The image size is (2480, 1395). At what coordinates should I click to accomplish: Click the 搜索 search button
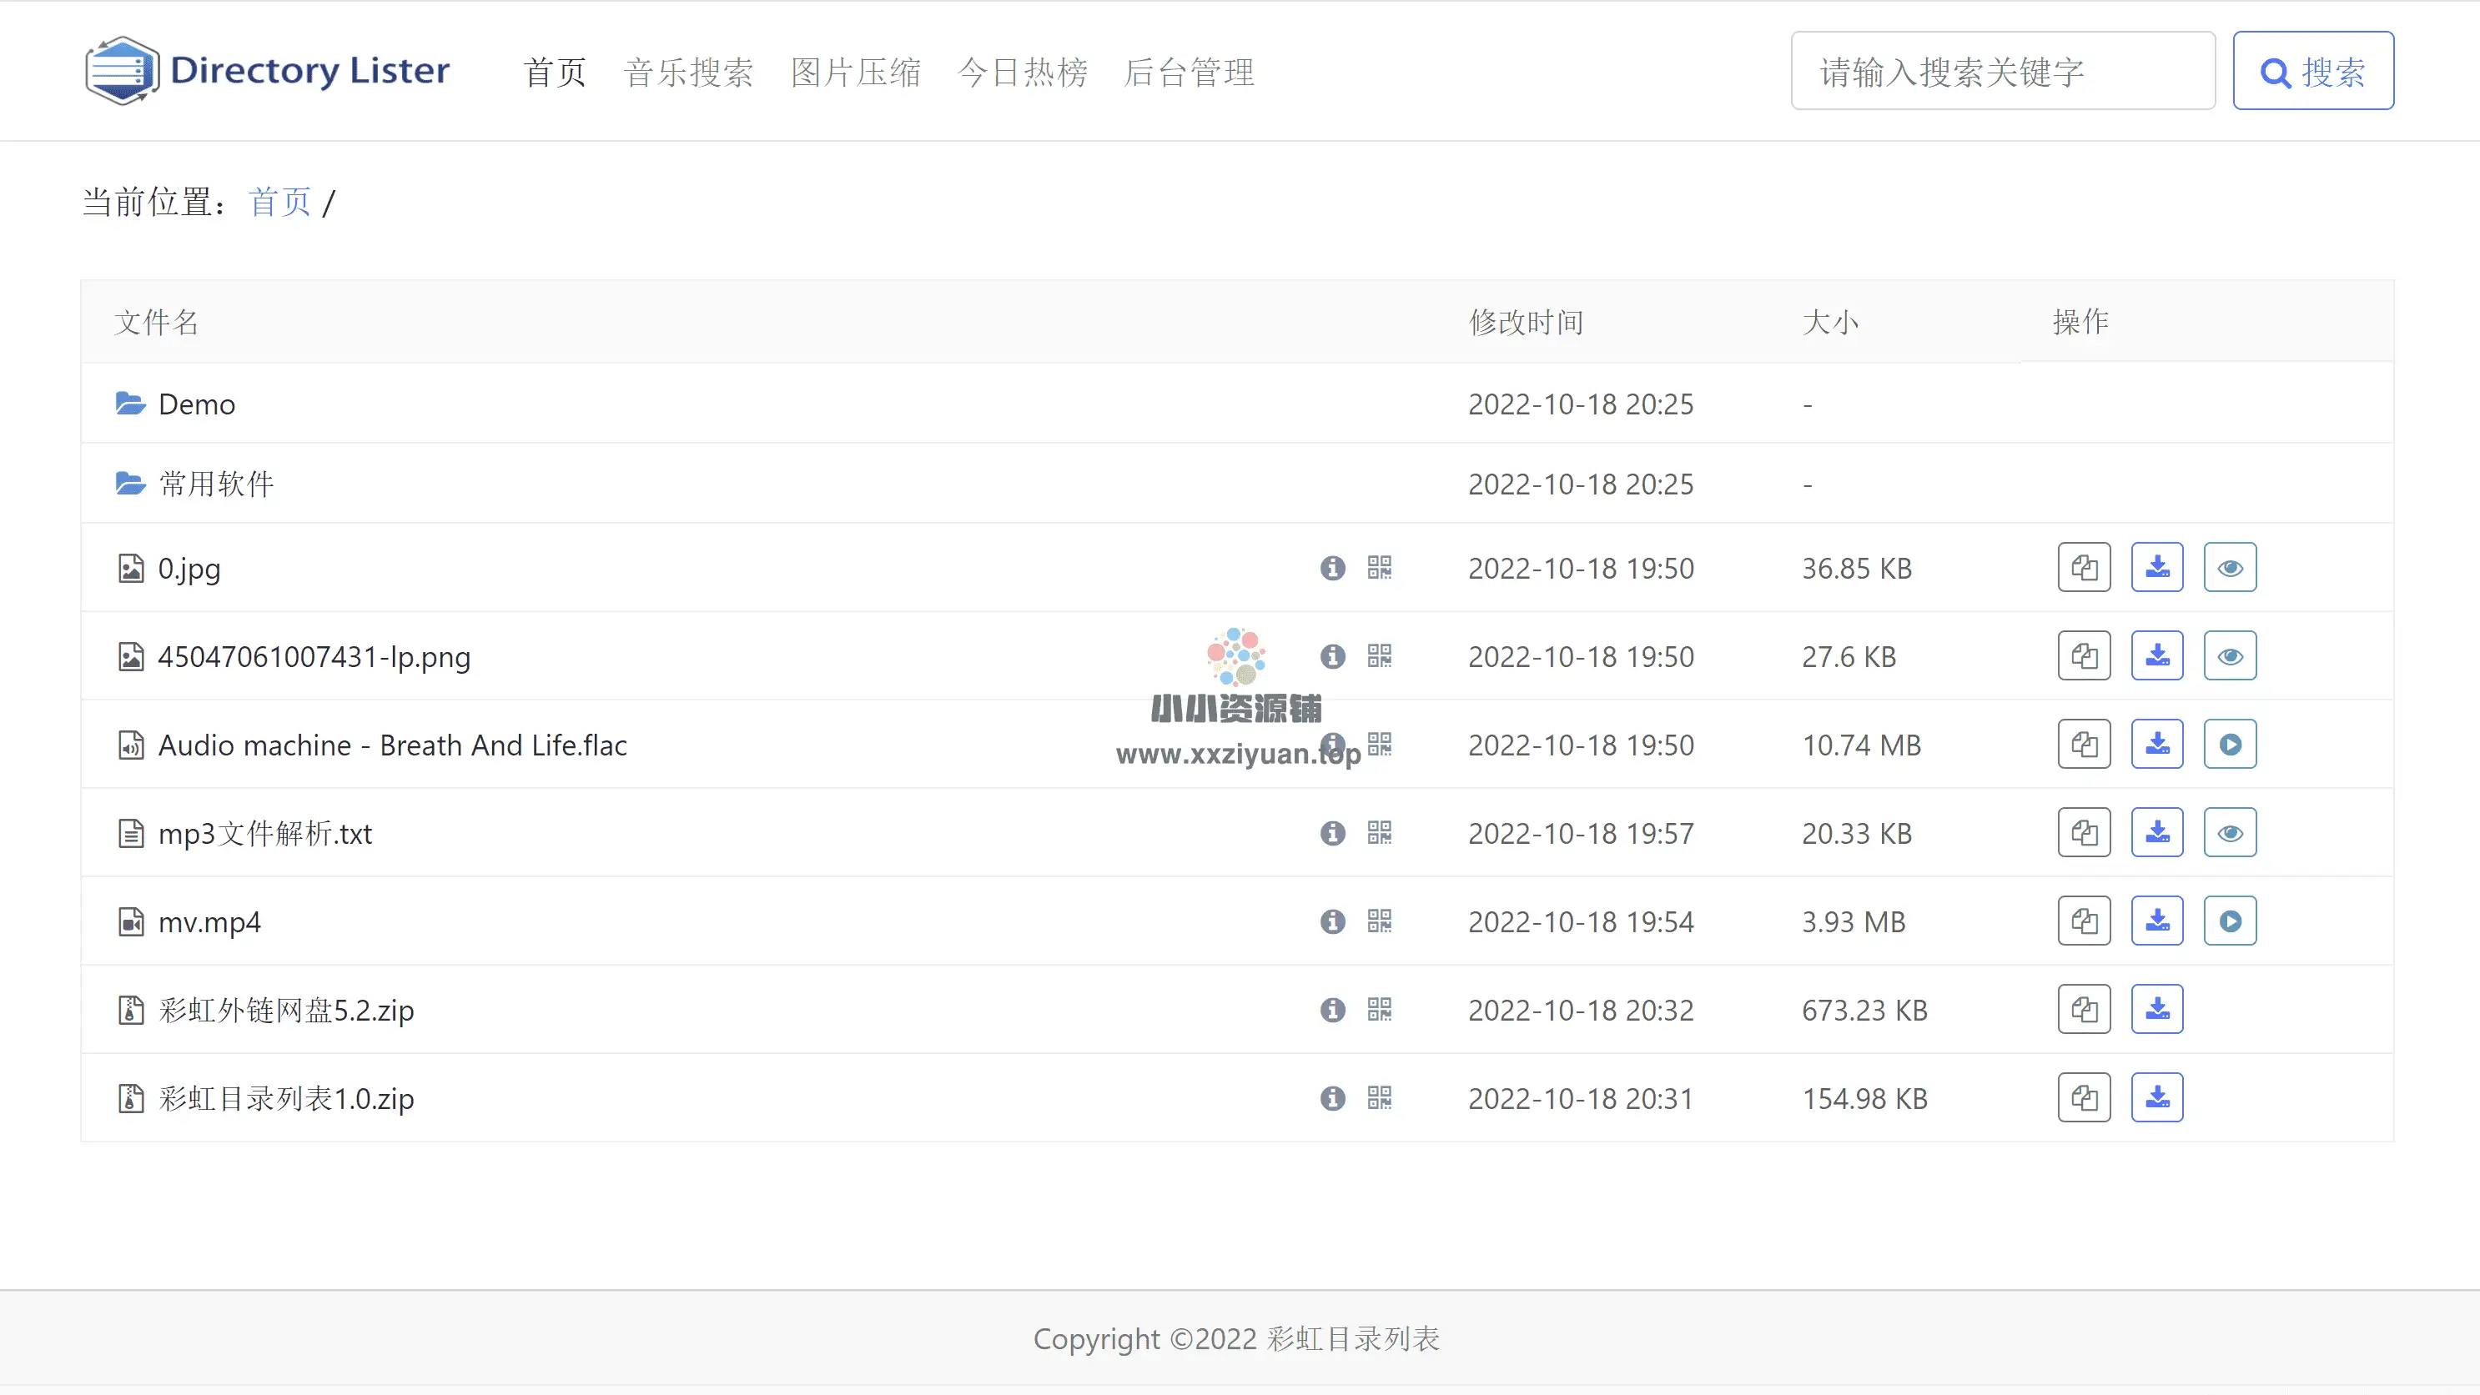pyautogui.click(x=2312, y=71)
